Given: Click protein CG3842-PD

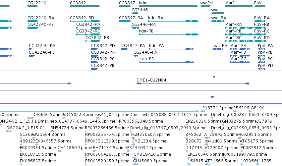Looking at the screenshot, I should click(x=94, y=49).
